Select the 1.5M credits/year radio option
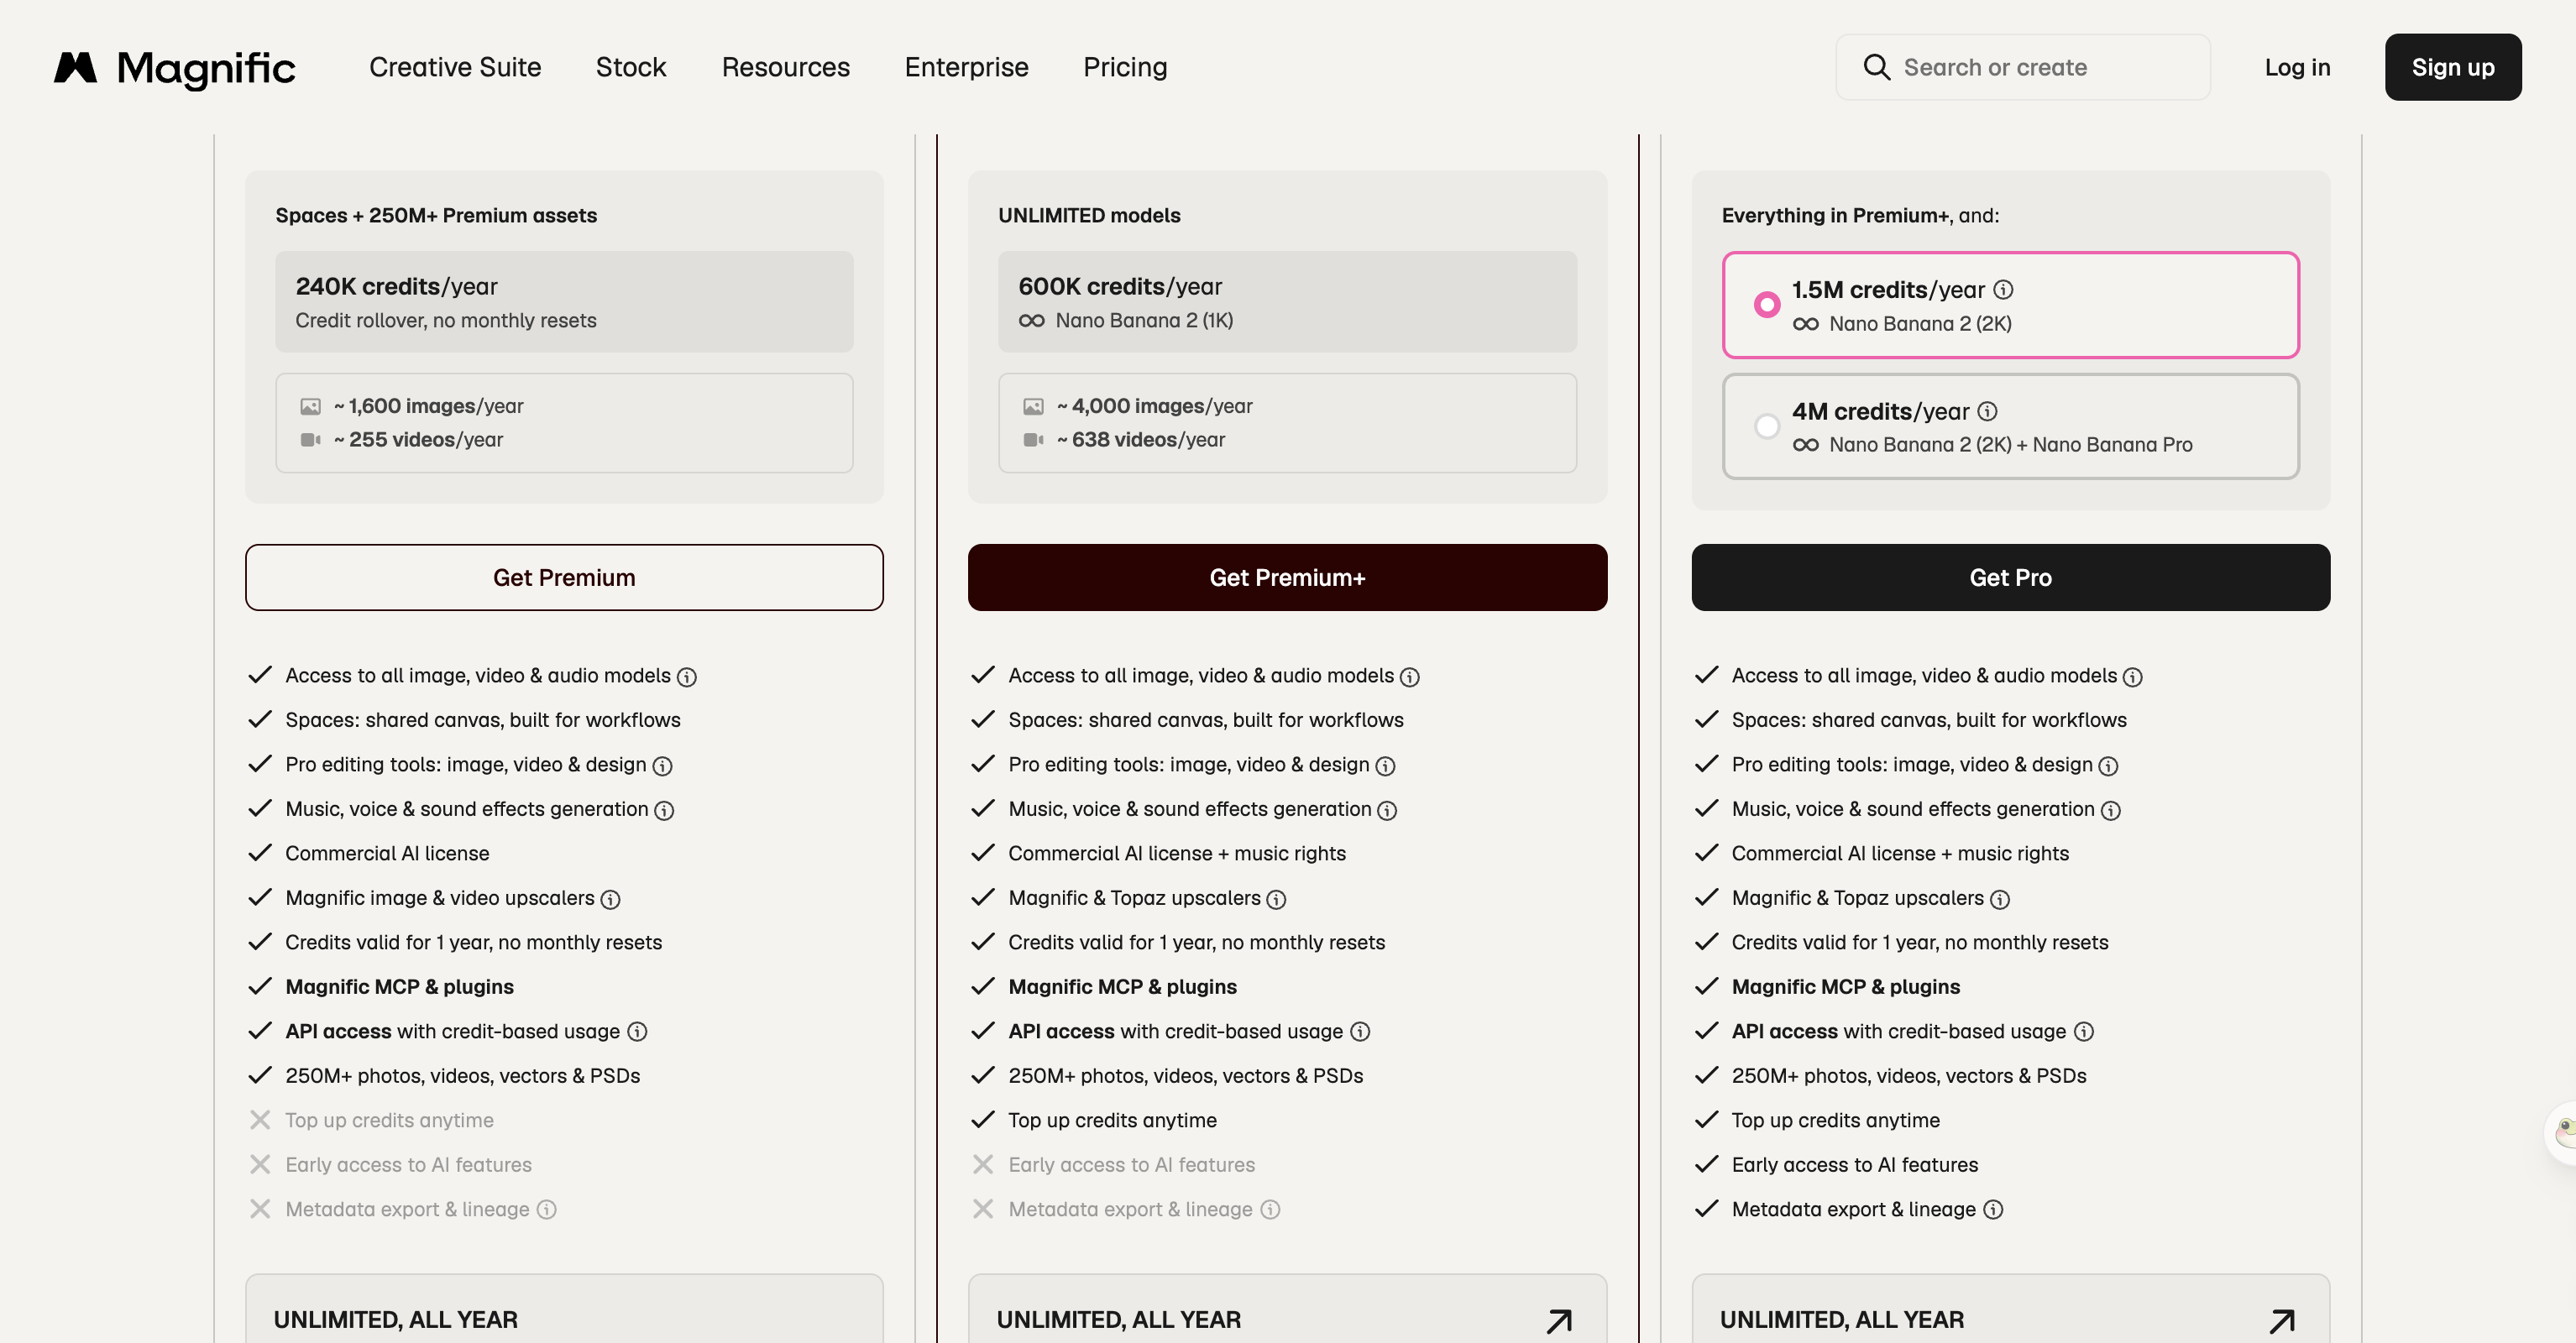 click(1767, 304)
